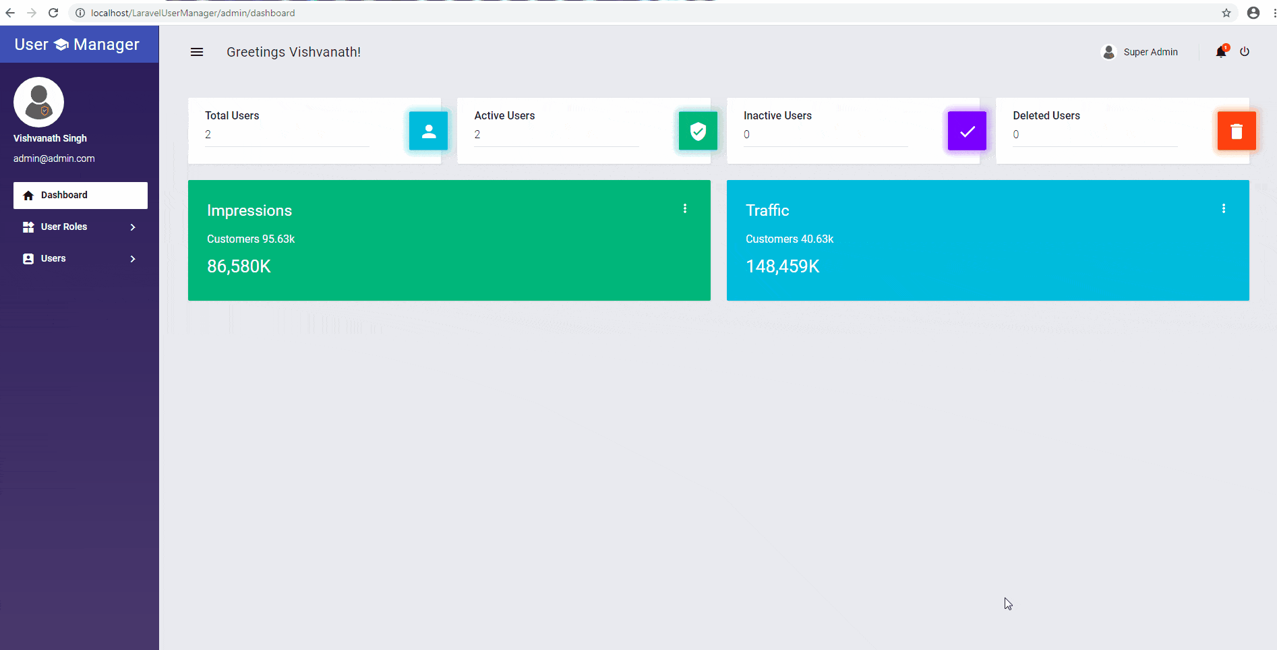The image size is (1277, 650).
Task: Click the Deleted Users trash icon
Action: [1236, 131]
